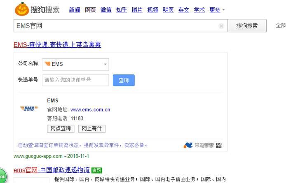Click the 网上寄件 button
The image size is (286, 183).
click(91, 129)
